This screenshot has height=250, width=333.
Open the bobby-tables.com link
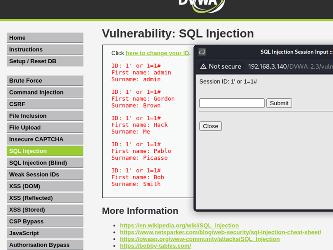[156, 246]
